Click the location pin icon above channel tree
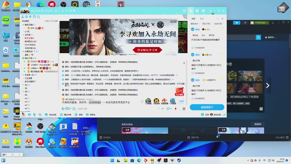The width and height of the screenshot is (291, 164). (x=30, y=17)
